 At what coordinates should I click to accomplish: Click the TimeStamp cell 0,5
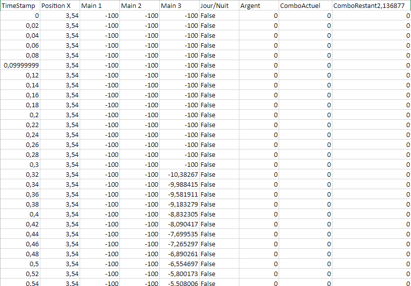point(20,264)
